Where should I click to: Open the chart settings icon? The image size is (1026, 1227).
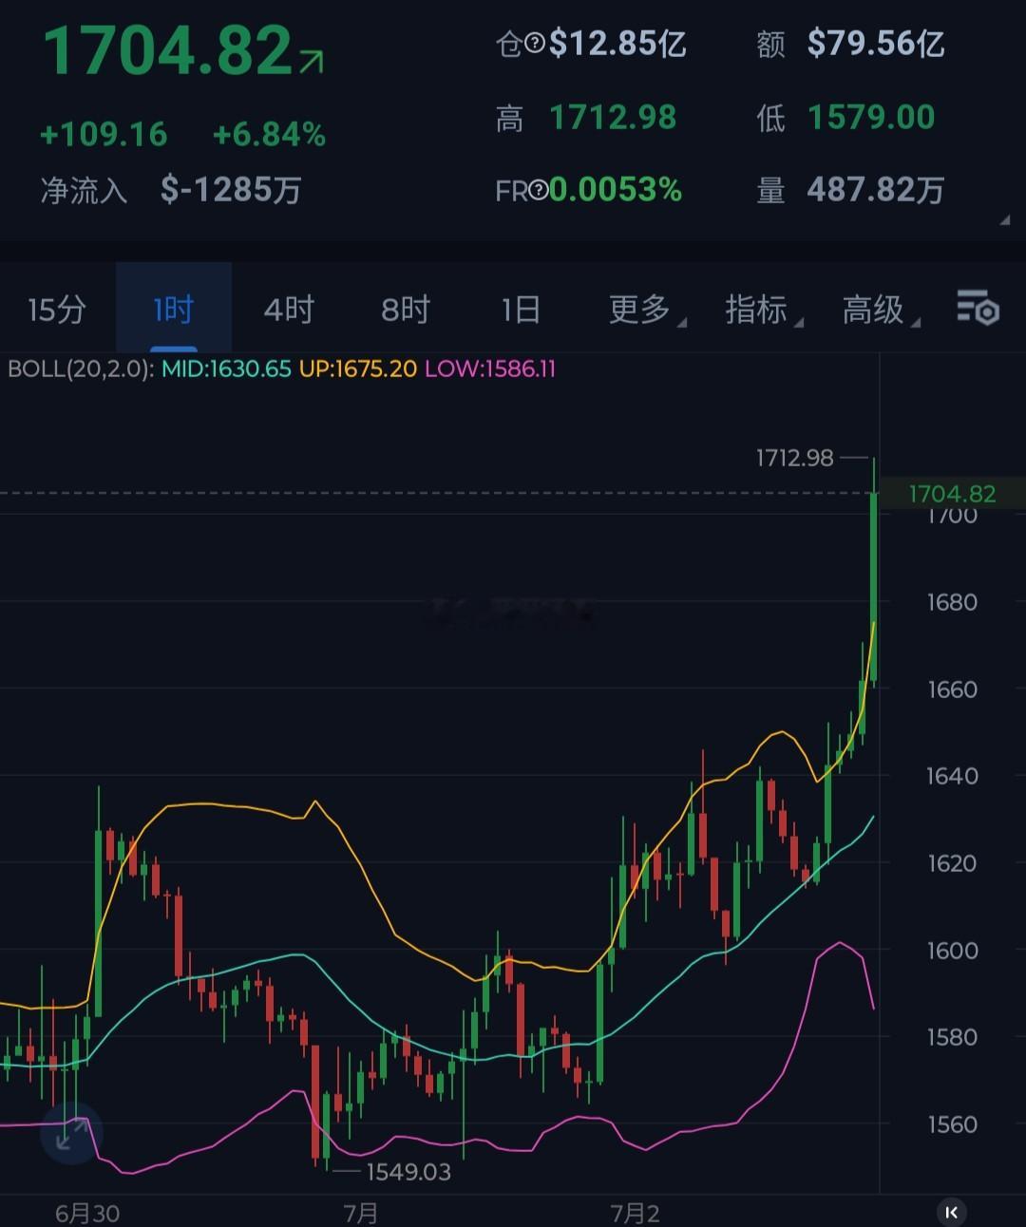click(978, 309)
